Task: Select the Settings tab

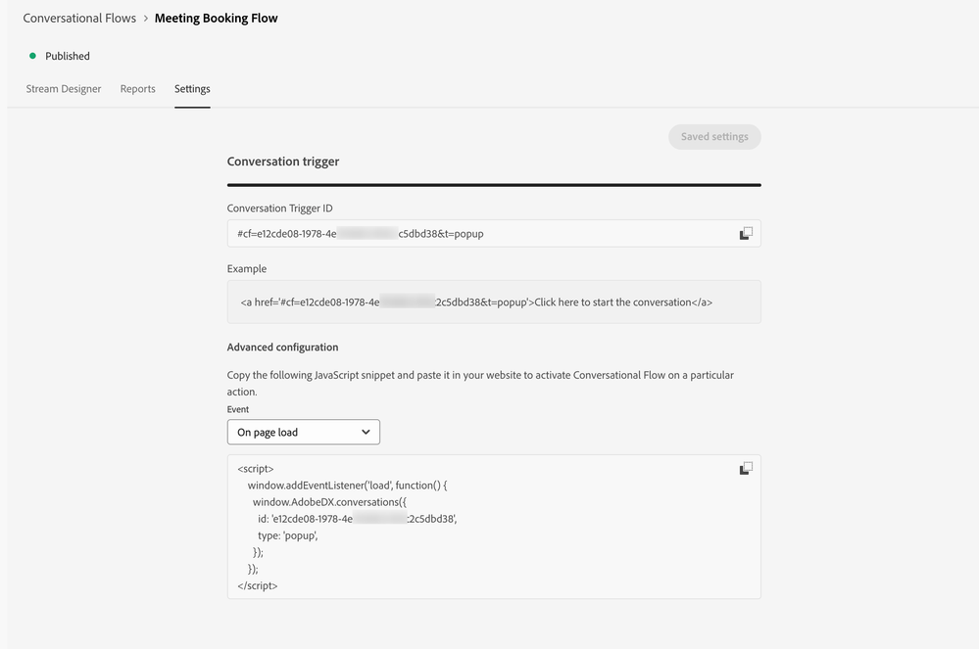Action: point(192,89)
